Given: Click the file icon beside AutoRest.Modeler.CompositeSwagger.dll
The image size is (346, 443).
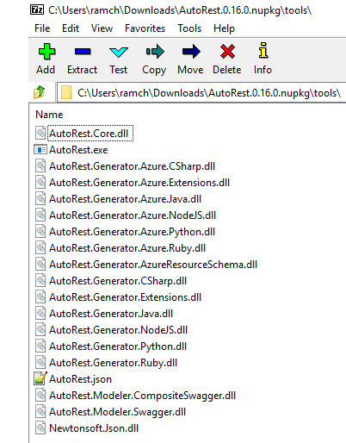Looking at the screenshot, I should pyautogui.click(x=40, y=395).
